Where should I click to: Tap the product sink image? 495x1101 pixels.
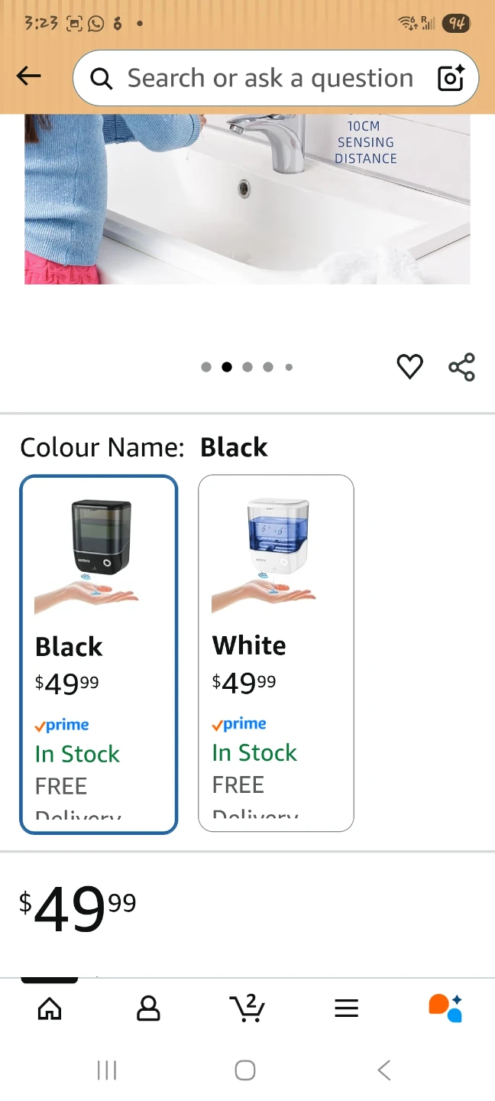click(x=247, y=199)
